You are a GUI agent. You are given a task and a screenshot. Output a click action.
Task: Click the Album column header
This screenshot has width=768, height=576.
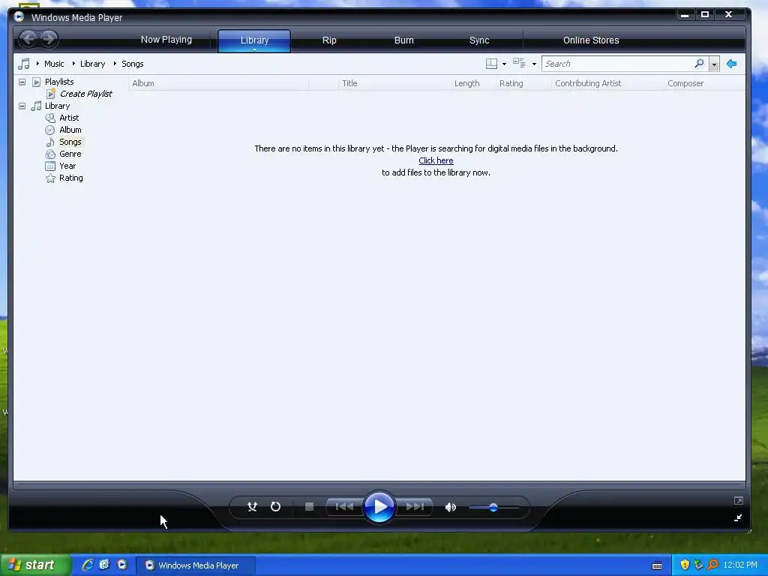pyautogui.click(x=218, y=83)
